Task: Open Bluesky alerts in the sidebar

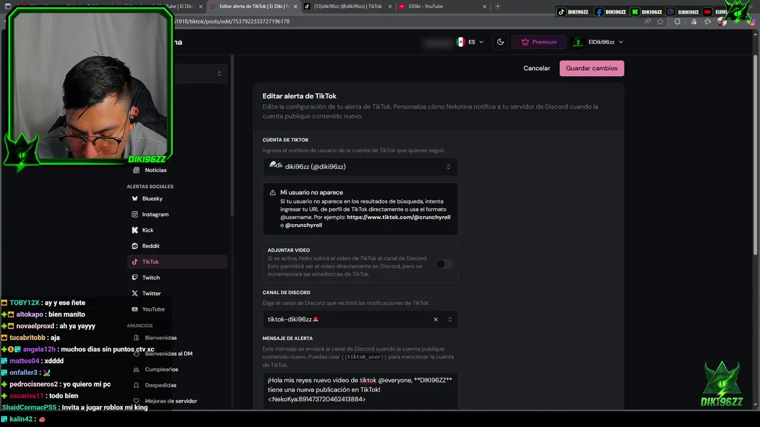Action: tap(177, 199)
